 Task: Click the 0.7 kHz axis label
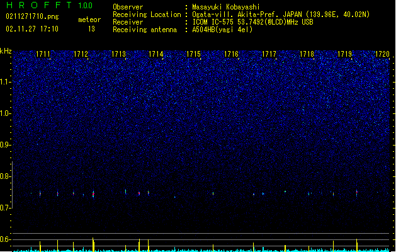(x=4, y=208)
